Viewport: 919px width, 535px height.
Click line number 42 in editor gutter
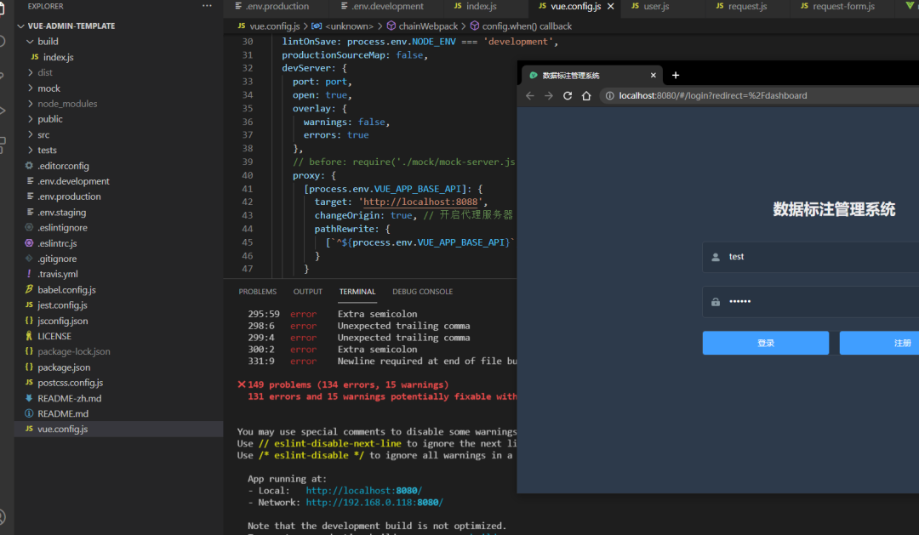tap(248, 202)
